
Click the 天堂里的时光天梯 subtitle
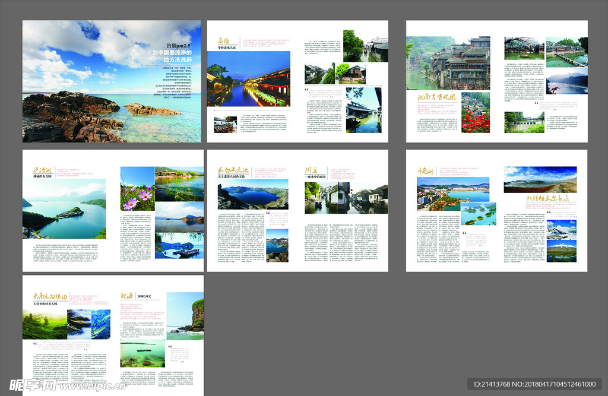(45, 304)
